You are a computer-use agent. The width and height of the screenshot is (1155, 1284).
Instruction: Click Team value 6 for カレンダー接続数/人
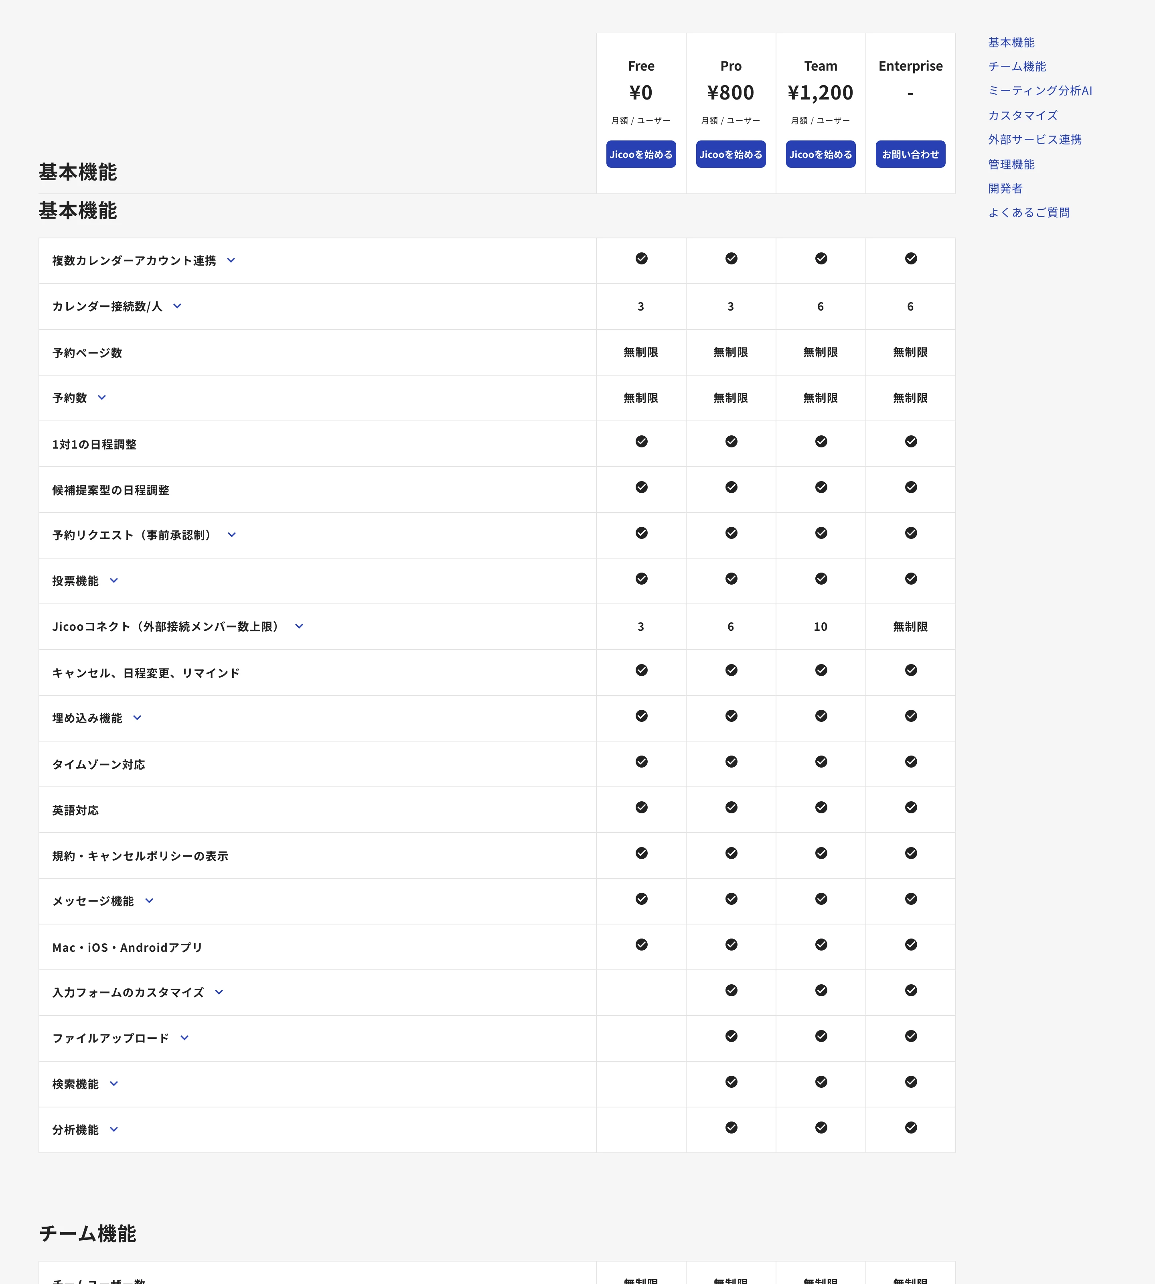pos(821,307)
